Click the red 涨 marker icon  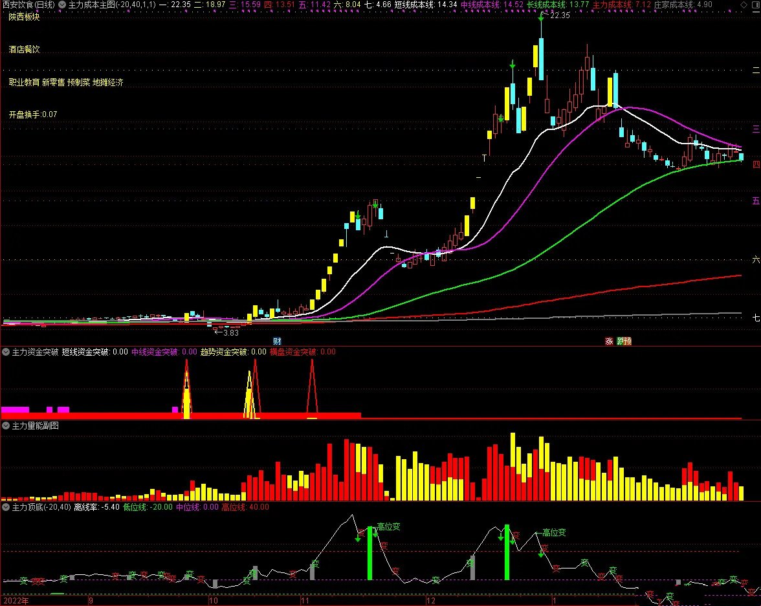coord(609,341)
